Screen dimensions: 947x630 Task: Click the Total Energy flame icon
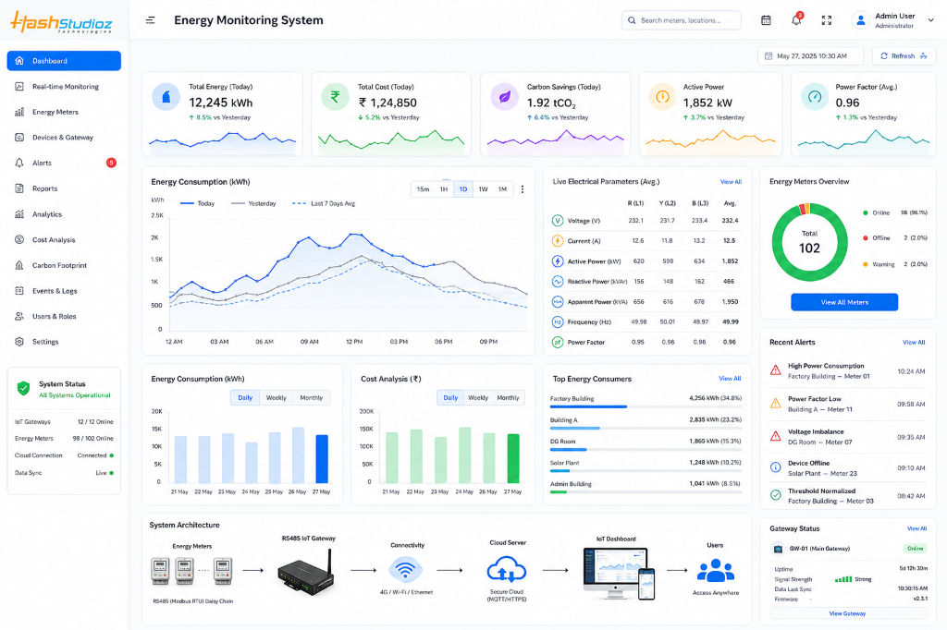166,97
